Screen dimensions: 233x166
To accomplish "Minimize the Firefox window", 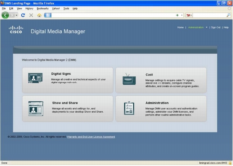I will click(x=219, y=3).
